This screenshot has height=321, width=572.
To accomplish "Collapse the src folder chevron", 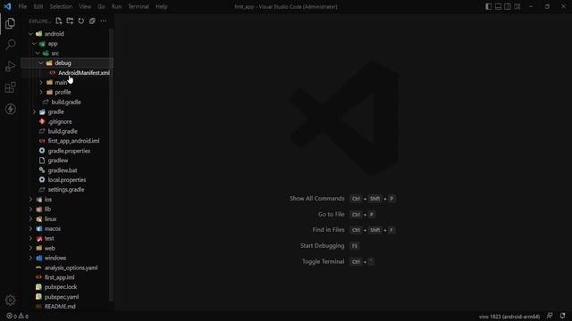I will point(38,53).
